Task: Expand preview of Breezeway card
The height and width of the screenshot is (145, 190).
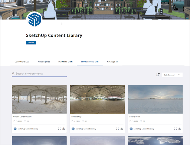Action: click(117, 129)
